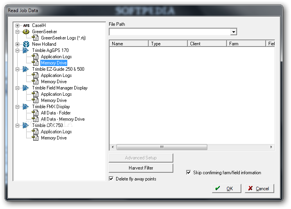Click the Trimble CFX 750 icon
This screenshot has height=209, width=291.
25,125
